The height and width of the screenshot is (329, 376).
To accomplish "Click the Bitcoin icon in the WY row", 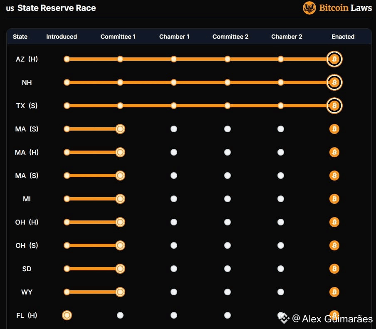I will [x=334, y=292].
